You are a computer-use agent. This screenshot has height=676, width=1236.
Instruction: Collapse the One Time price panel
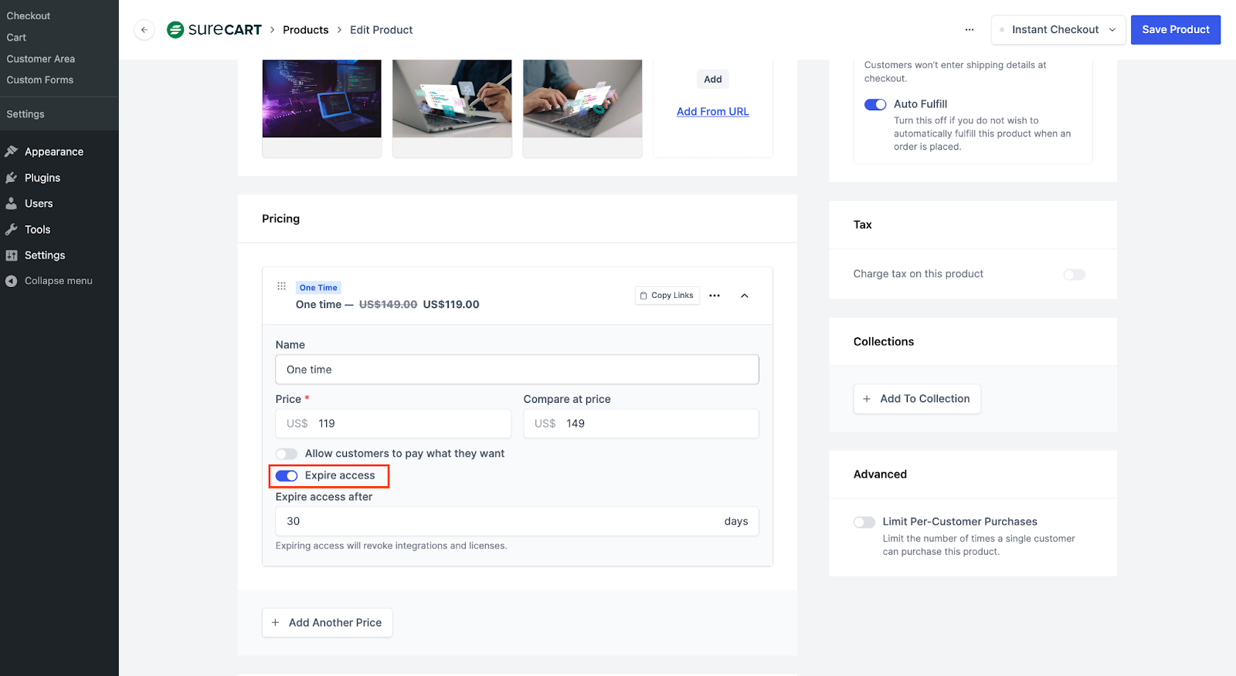745,296
